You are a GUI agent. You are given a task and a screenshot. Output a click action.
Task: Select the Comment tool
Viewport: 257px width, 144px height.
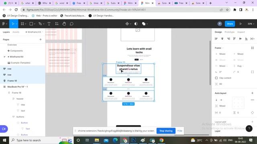click(x=71, y=24)
